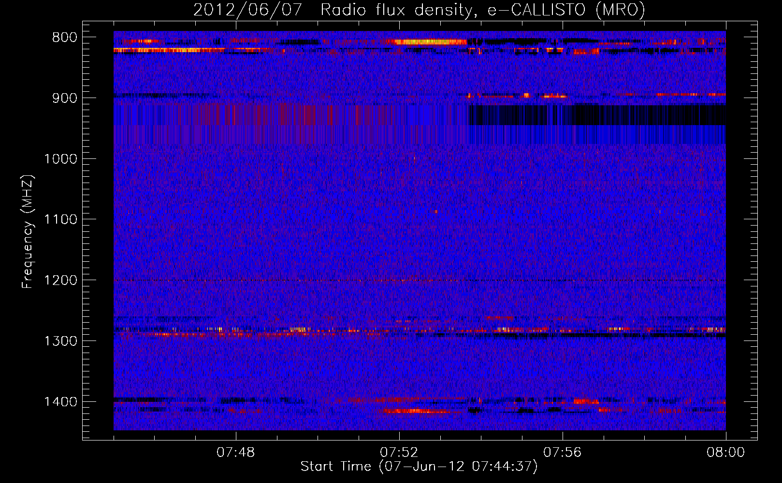Click the 07:56 time axis label

pyautogui.click(x=563, y=453)
